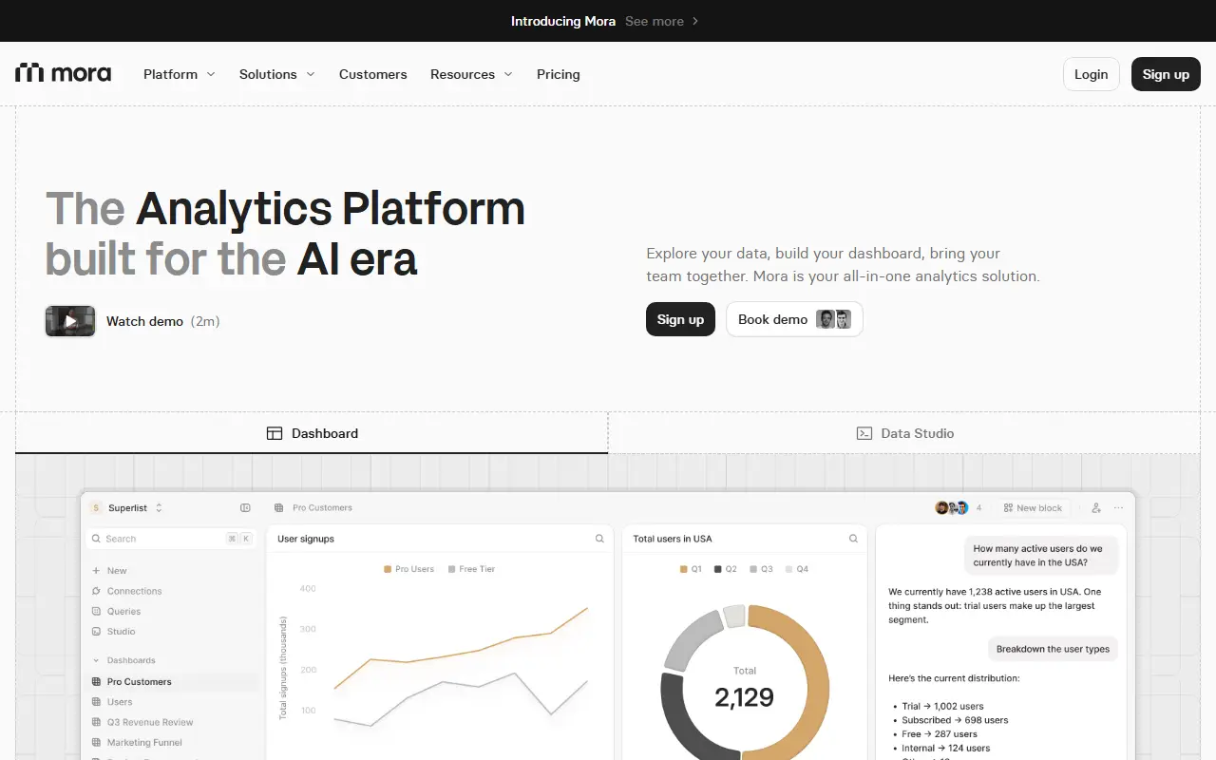Open the Pricing menu item
1216x760 pixels.
coord(558,74)
